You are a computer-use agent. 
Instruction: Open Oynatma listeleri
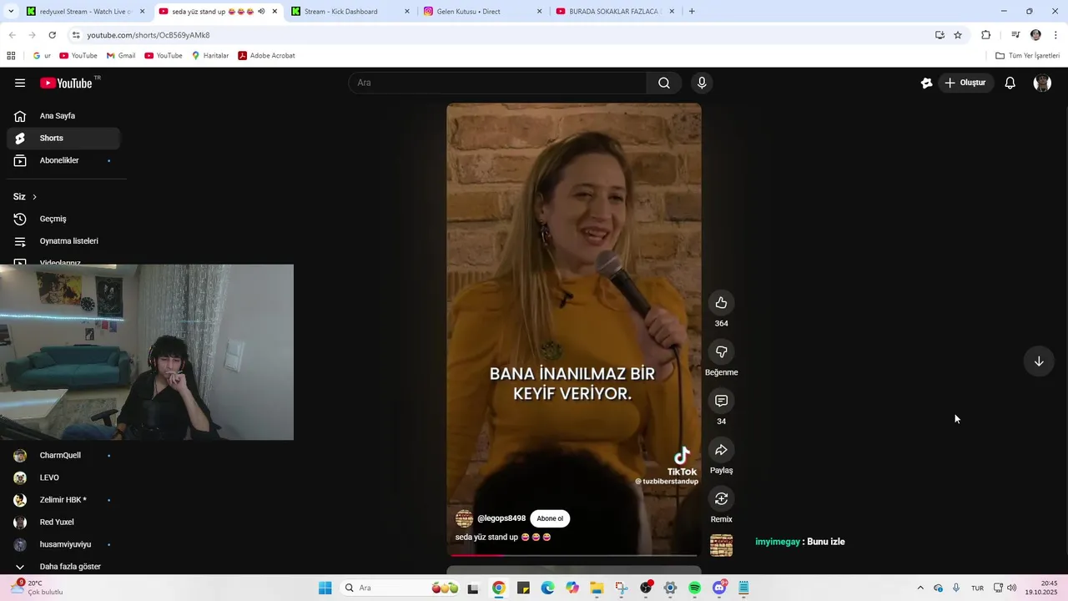point(63,241)
